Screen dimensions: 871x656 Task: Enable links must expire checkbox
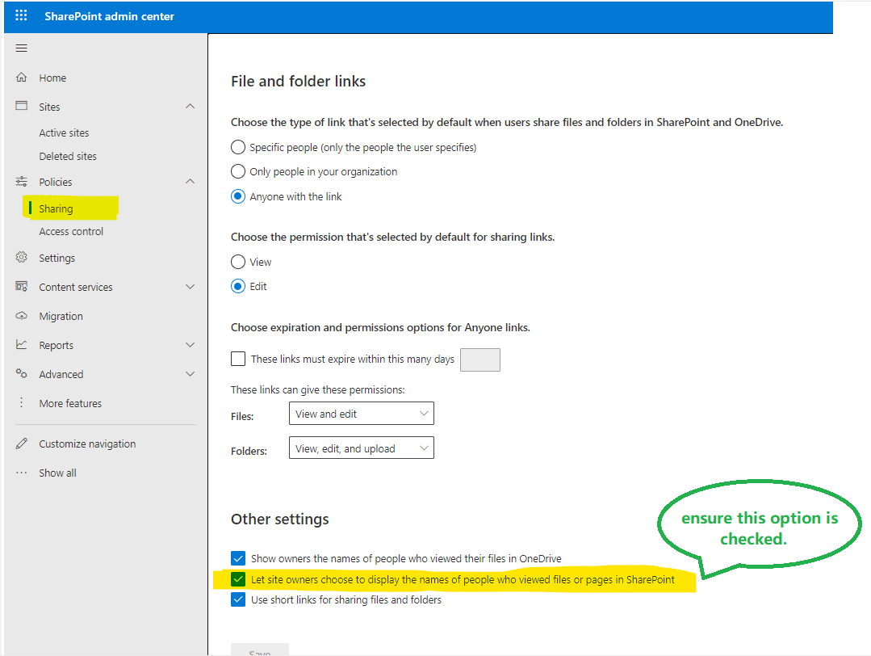[x=238, y=359]
